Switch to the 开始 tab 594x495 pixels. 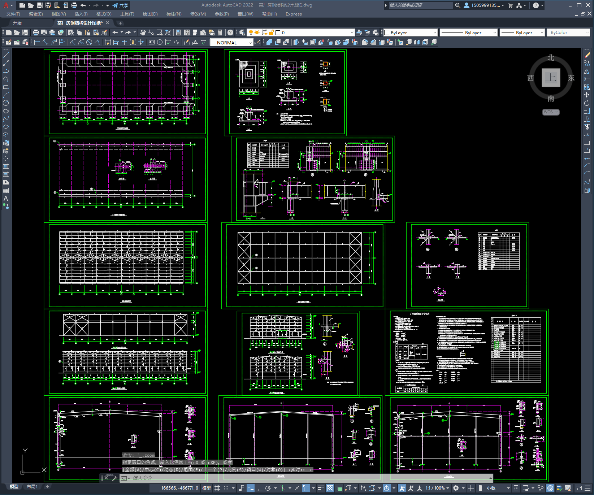[x=17, y=23]
